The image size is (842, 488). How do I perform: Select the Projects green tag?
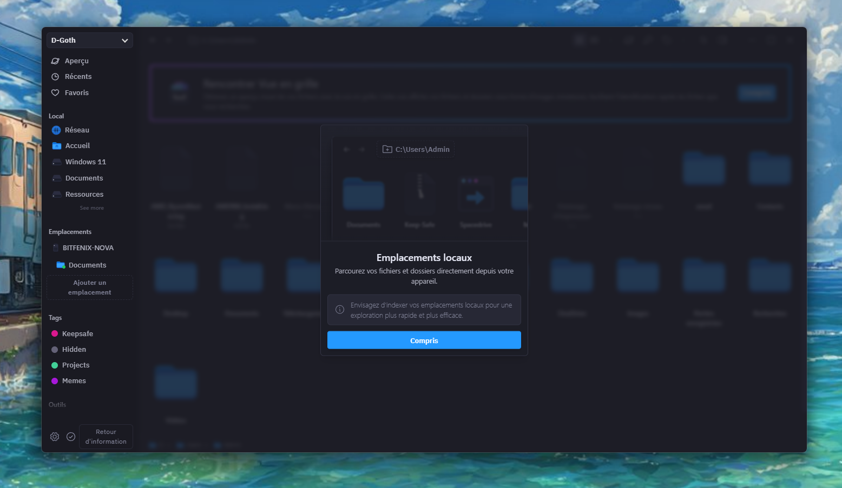tap(75, 365)
